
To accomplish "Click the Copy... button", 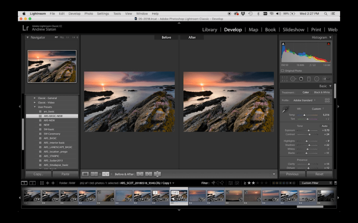I will pos(38,174).
